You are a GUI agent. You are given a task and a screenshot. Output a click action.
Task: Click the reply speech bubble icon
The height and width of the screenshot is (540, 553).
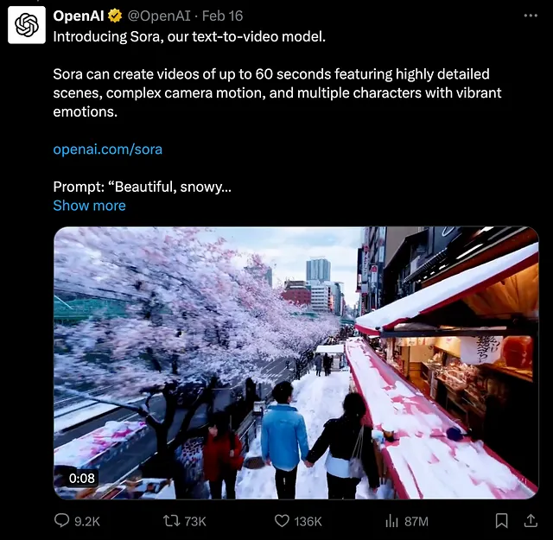coord(61,520)
